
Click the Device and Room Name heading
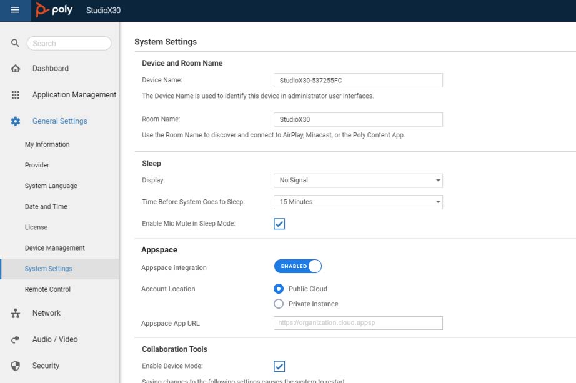click(182, 63)
